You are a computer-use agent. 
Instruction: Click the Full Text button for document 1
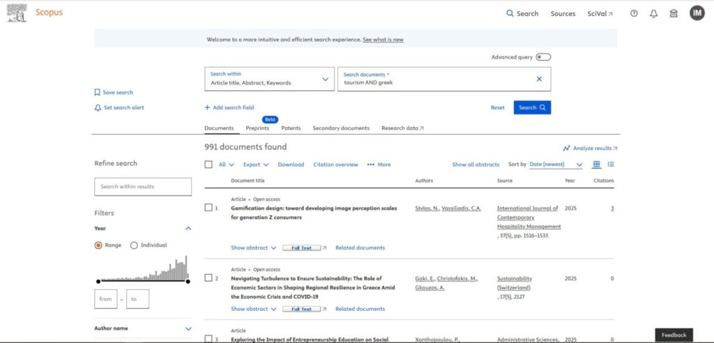[x=301, y=247]
